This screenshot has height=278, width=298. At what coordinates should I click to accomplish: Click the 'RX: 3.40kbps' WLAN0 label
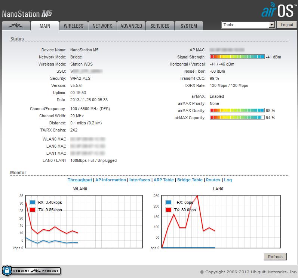click(x=50, y=202)
